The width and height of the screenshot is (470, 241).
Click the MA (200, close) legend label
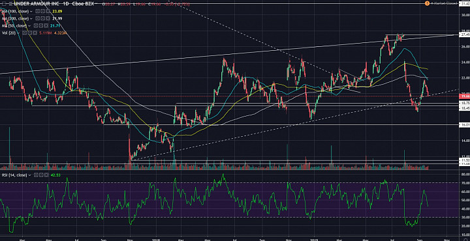click(x=15, y=18)
